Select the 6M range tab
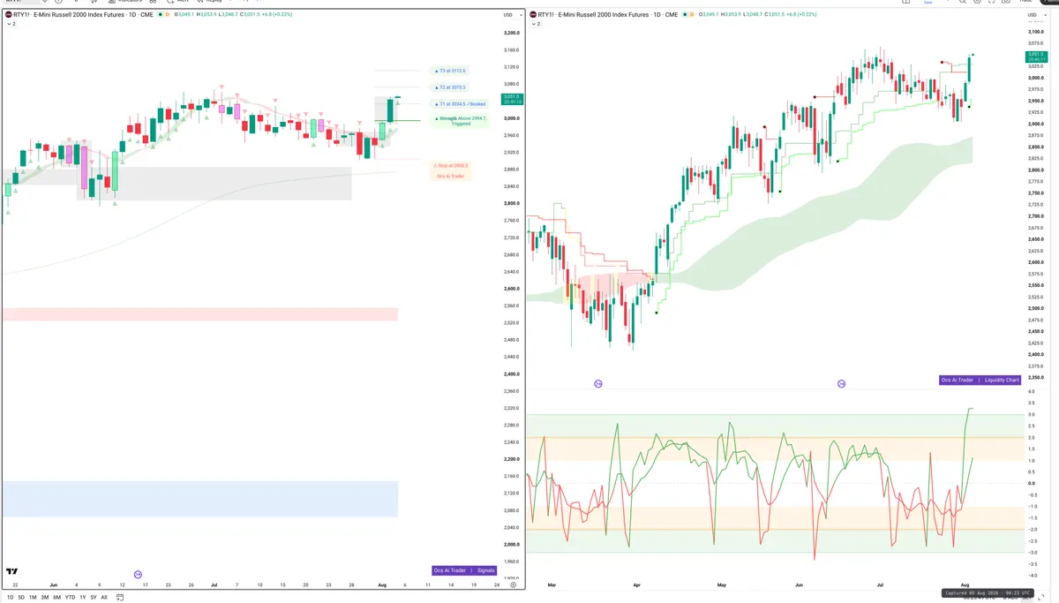 coord(56,597)
